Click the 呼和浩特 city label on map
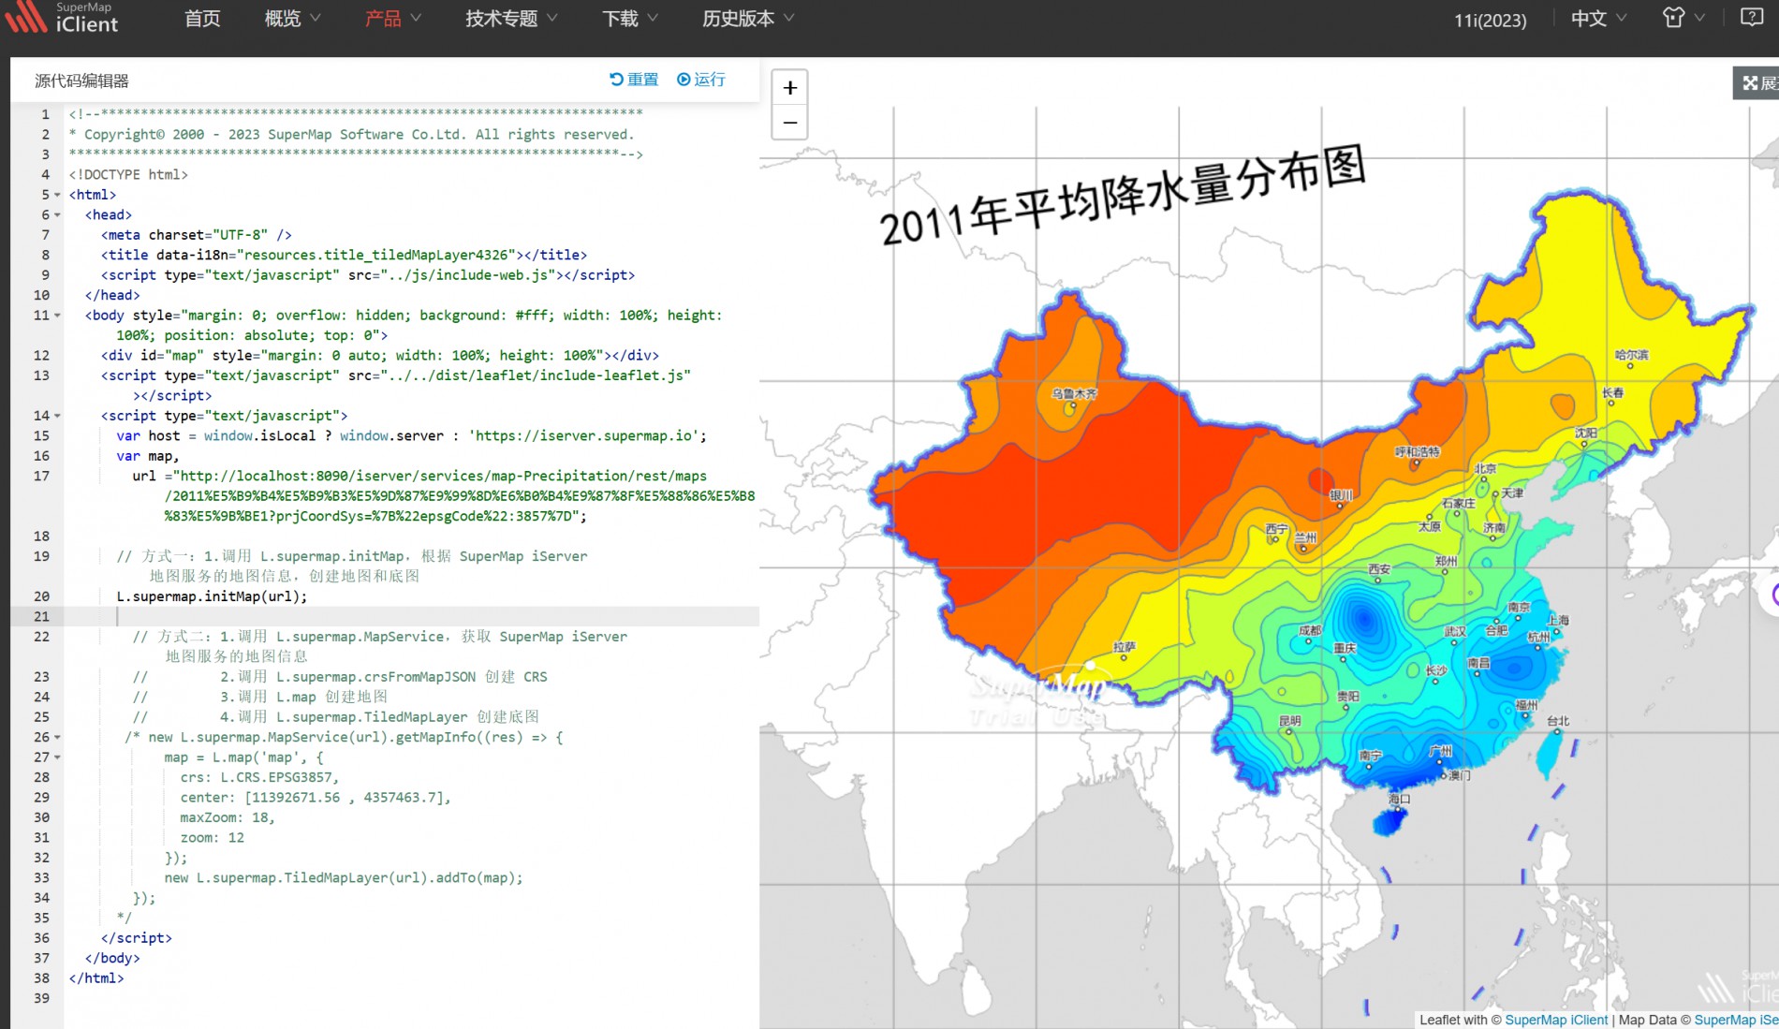The height and width of the screenshot is (1029, 1779). (1418, 451)
